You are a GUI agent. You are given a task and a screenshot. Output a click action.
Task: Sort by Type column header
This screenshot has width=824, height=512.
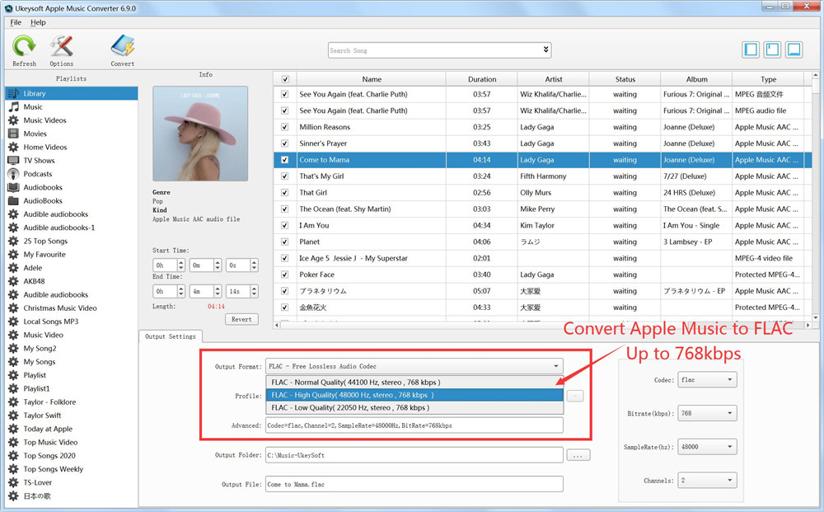[768, 79]
